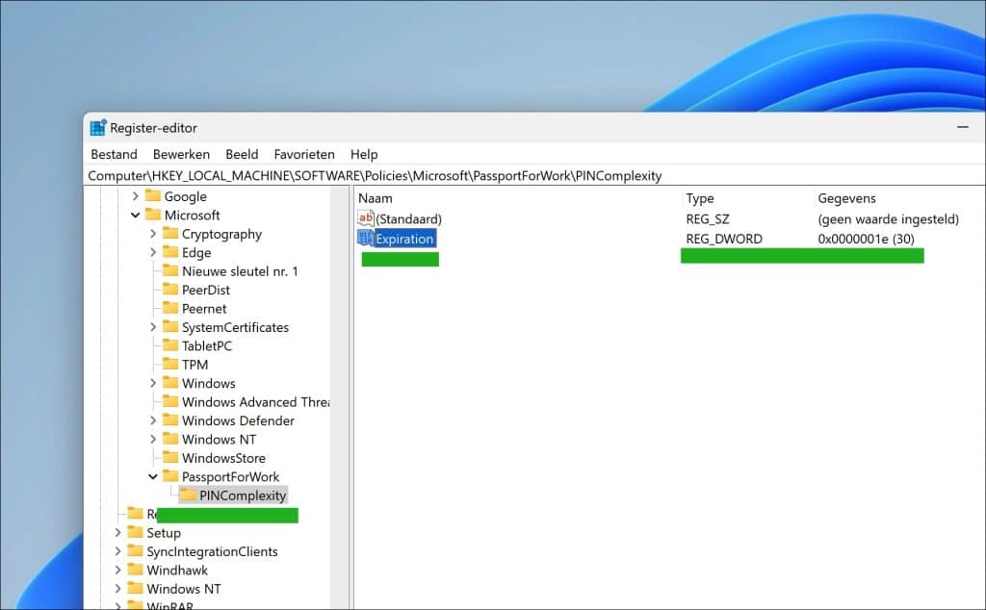This screenshot has height=610, width=986.
Task: Expand the Google key
Action: 135,196
